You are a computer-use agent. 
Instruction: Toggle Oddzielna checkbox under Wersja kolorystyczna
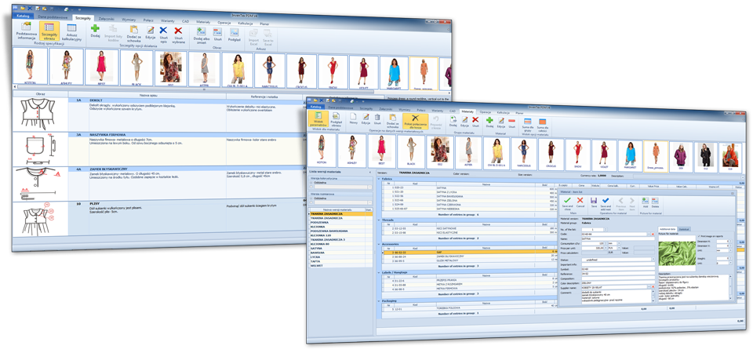311,183
